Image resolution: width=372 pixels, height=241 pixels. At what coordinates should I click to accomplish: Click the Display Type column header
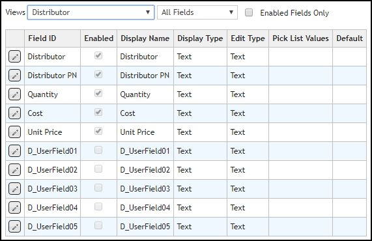200,38
